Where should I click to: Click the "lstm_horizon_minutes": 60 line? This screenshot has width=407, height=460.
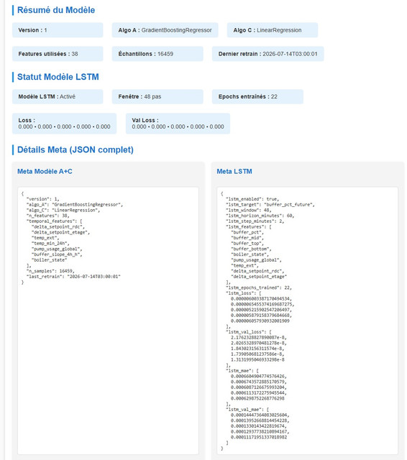[x=260, y=216]
